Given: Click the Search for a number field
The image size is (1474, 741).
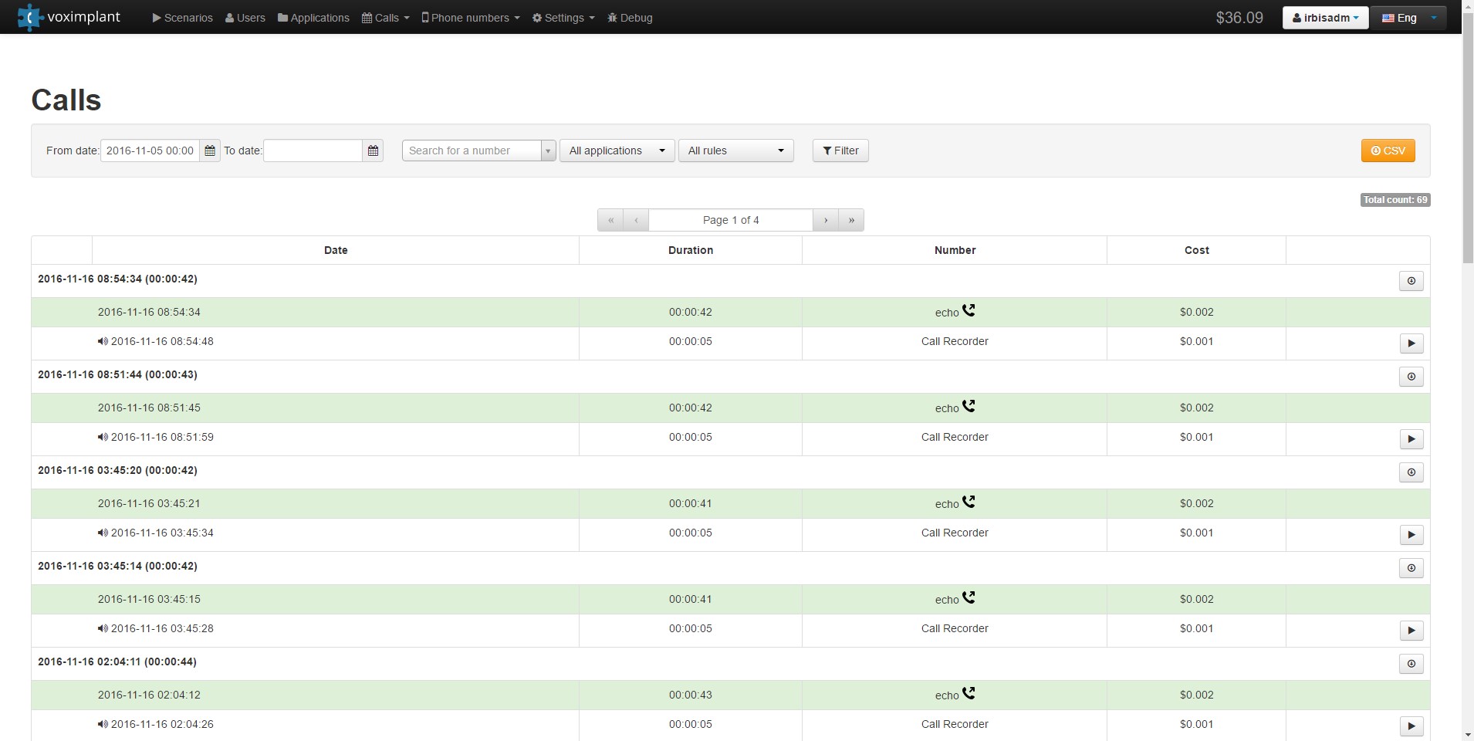Looking at the screenshot, I should click(471, 151).
